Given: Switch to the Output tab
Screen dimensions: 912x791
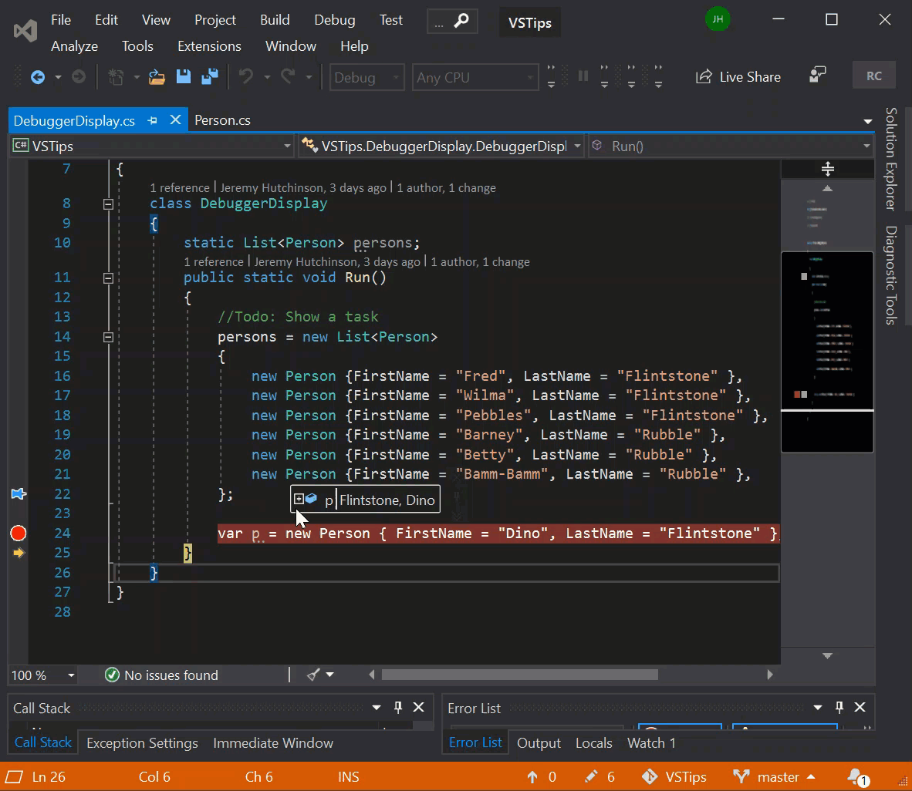Looking at the screenshot, I should point(539,742).
